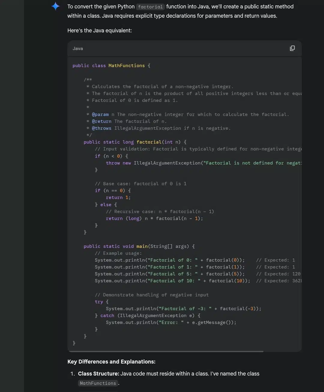Screen dimensions: 324x392
Task: Click "Here's the Java equivalent:" text
Action: point(100,31)
